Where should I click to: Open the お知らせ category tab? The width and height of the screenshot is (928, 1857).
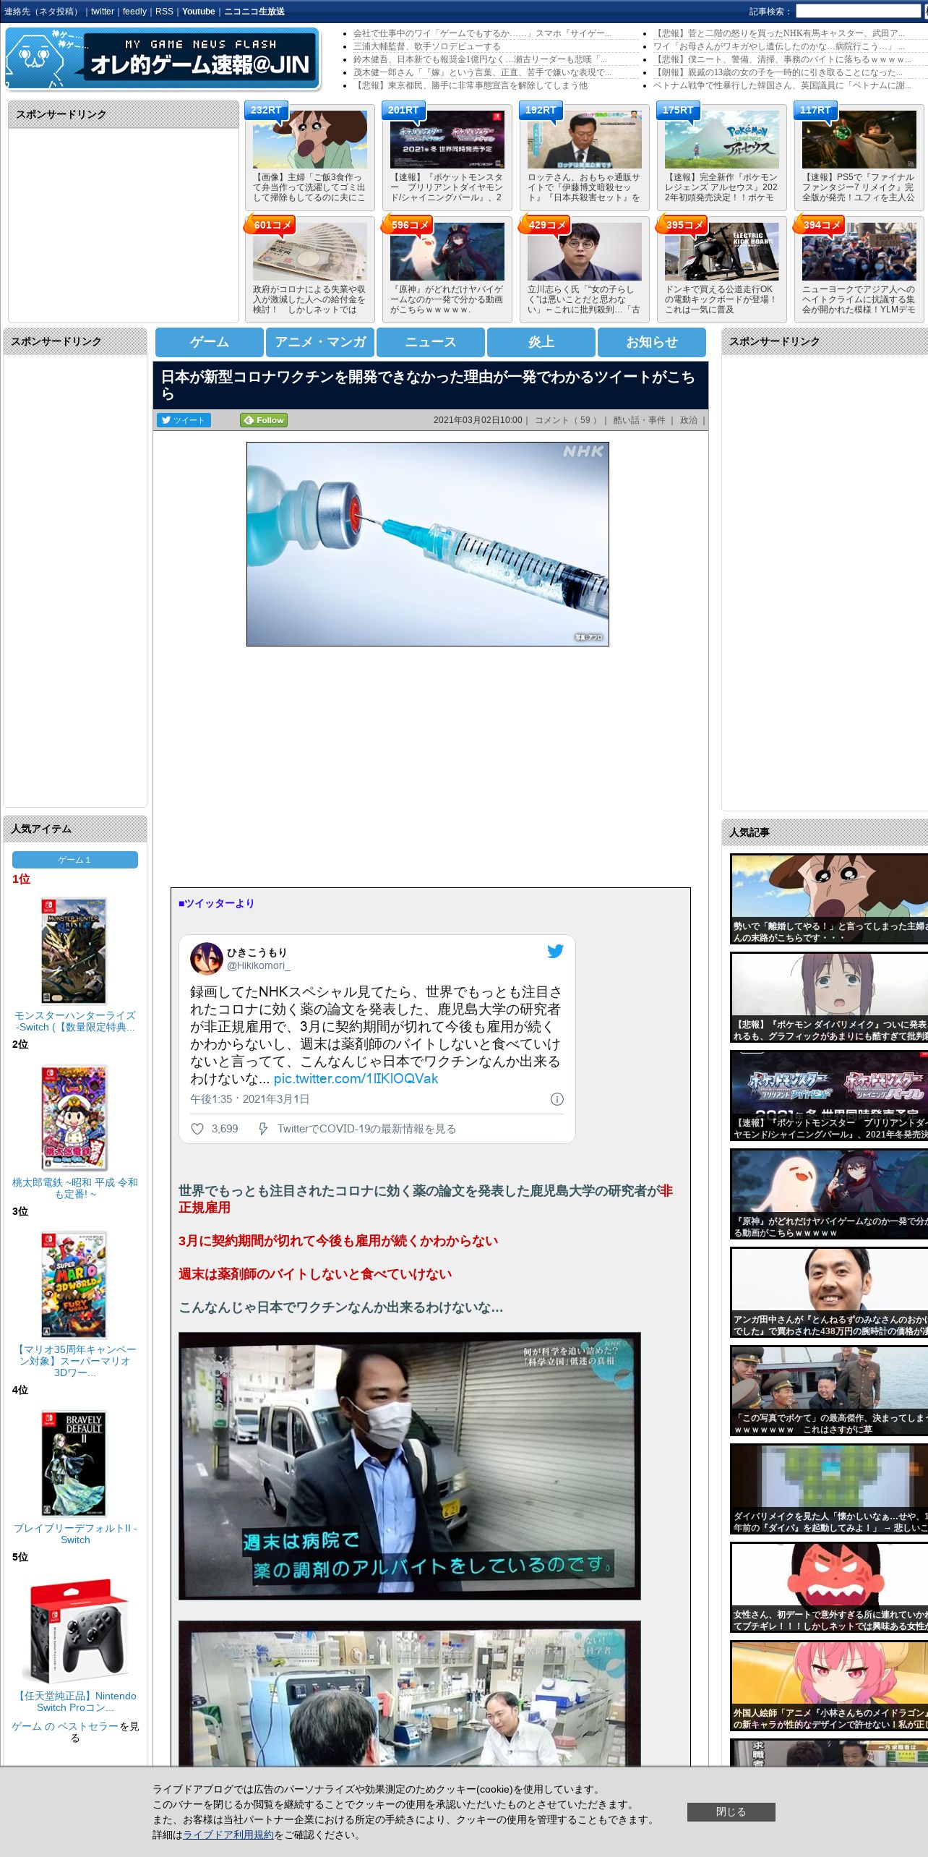(x=652, y=342)
